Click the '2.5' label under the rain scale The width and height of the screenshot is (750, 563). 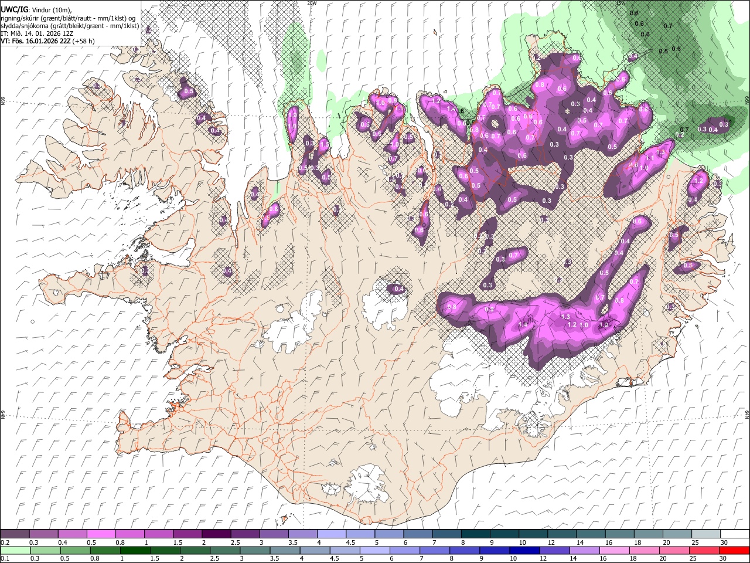[214, 558]
